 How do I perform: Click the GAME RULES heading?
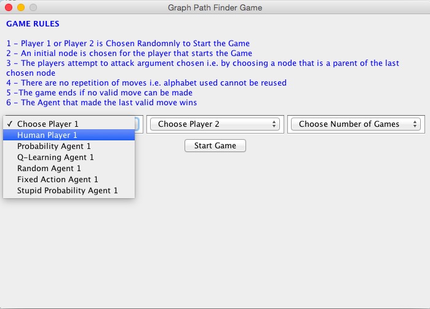point(33,24)
